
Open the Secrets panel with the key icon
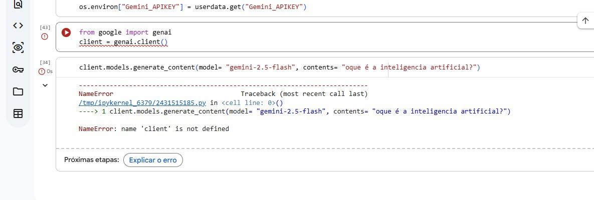[18, 69]
